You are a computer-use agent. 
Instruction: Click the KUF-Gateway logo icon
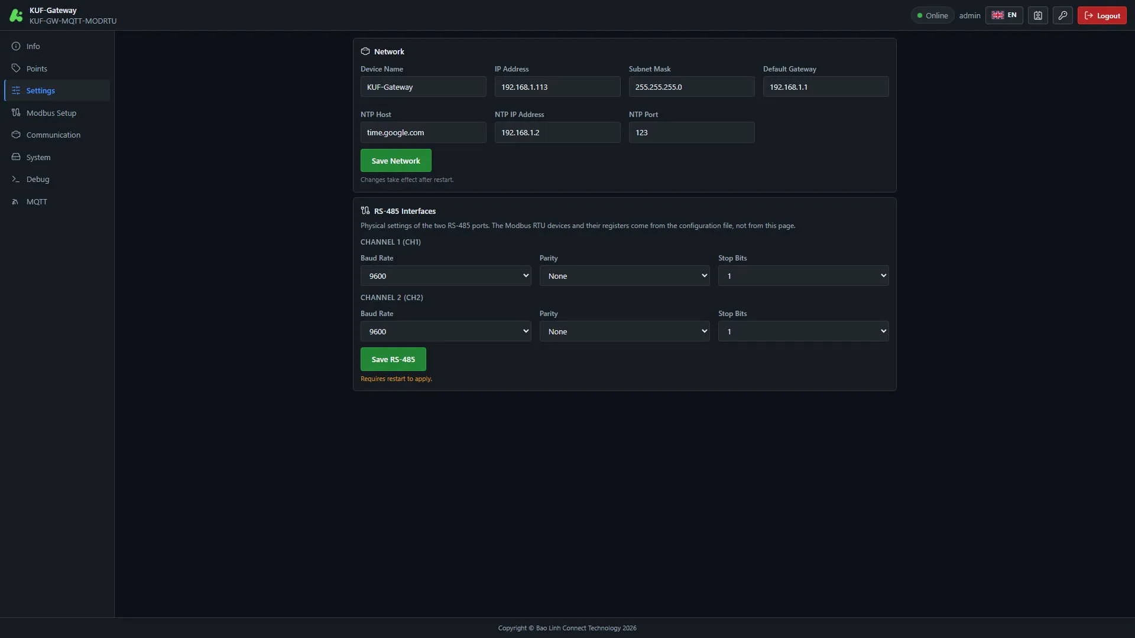coord(16,15)
